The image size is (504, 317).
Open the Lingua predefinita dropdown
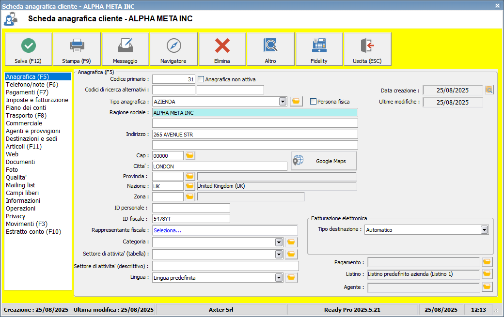tap(279, 278)
